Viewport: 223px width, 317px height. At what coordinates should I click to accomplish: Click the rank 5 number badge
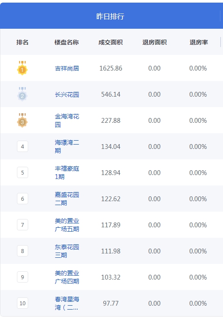(23, 172)
